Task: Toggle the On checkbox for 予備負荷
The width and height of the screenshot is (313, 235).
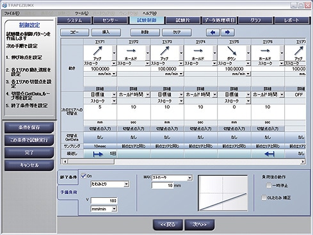Action: point(84,176)
